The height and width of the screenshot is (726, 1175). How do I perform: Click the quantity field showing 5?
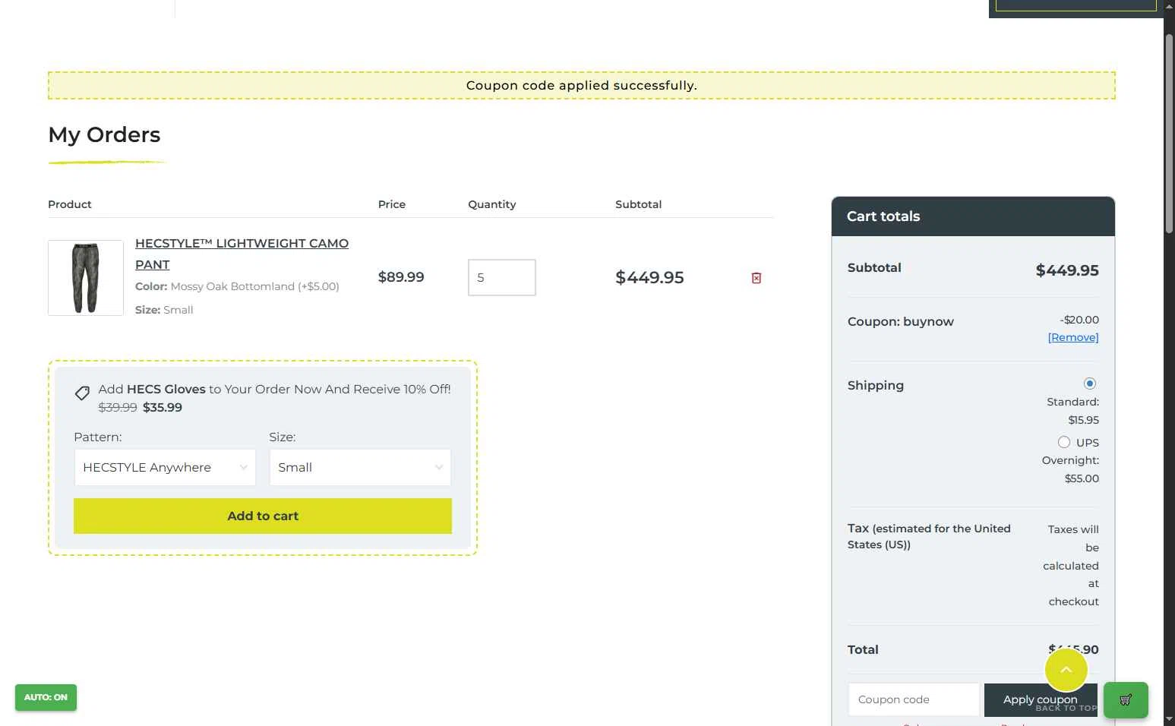click(502, 277)
